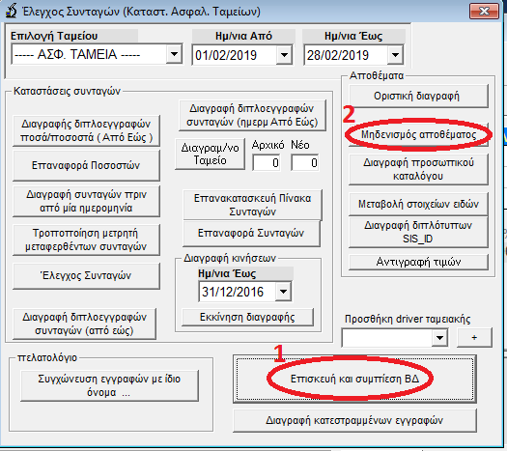Expand the Διαγραφή κινήσεων date dropdown
This screenshot has height=451, width=507.
(283, 292)
